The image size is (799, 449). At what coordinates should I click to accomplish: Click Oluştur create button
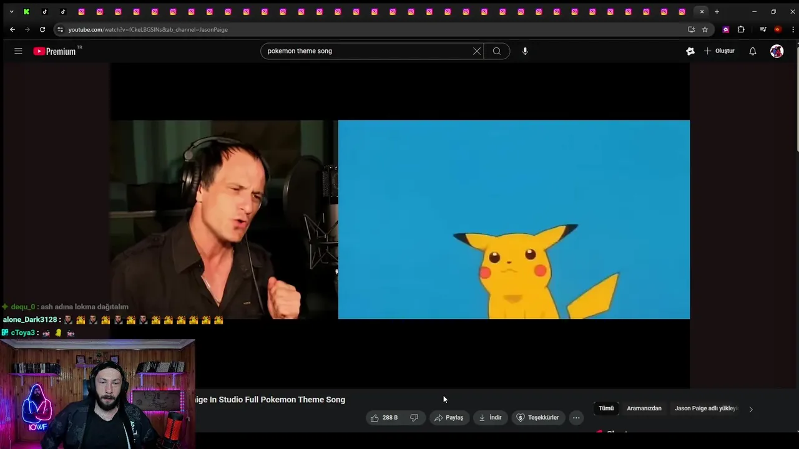click(x=719, y=51)
